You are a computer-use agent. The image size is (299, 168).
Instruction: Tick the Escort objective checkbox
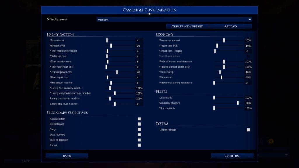pyautogui.click(x=139, y=145)
